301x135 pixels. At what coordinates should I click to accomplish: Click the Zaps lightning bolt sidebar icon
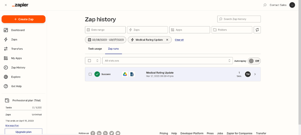[6, 39]
